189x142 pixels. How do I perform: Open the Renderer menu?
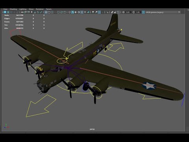pos(40,9)
